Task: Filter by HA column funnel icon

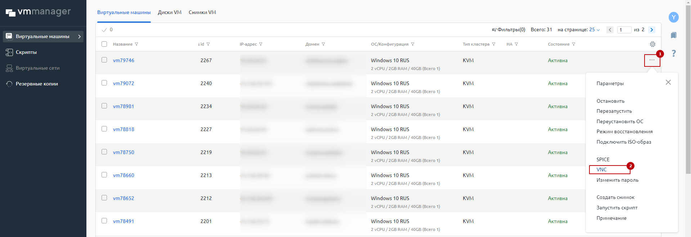Action: point(516,44)
